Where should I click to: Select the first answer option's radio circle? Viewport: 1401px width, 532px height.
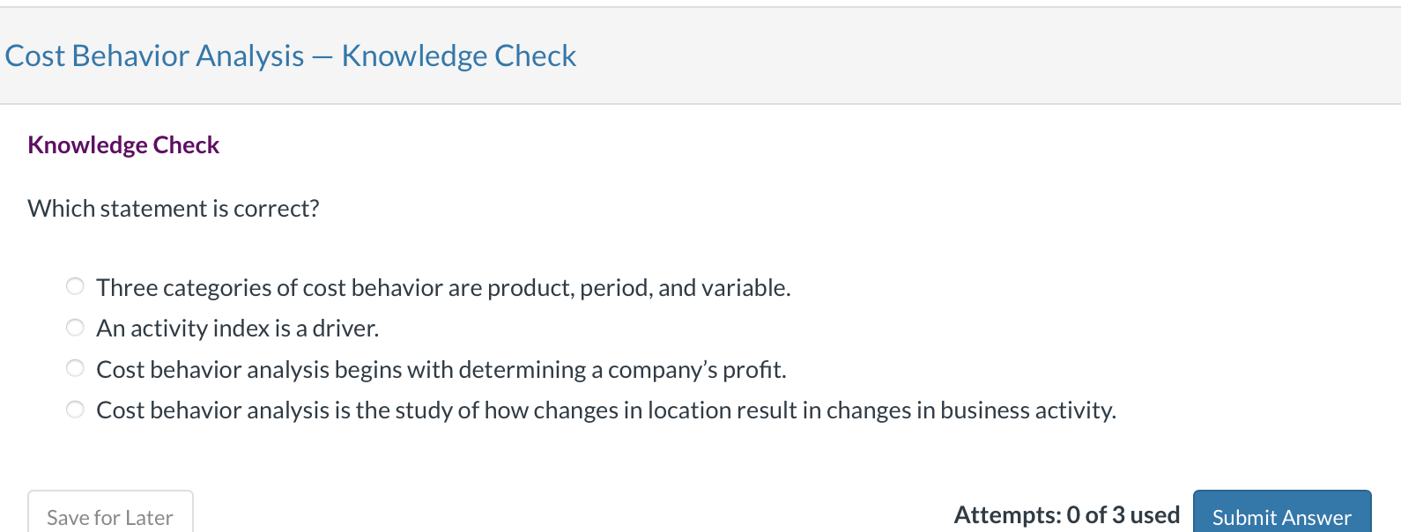75,285
